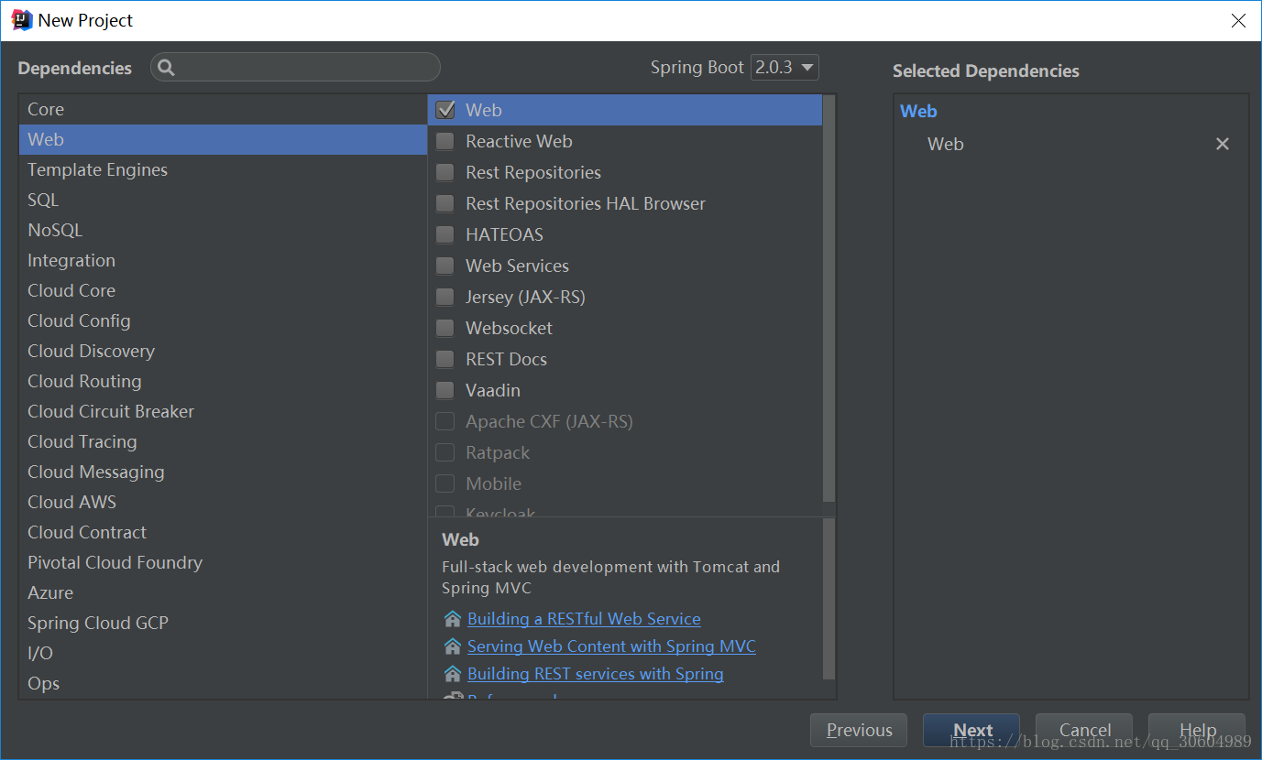This screenshot has height=760, width=1262.
Task: Click the Next button
Action: point(971,730)
